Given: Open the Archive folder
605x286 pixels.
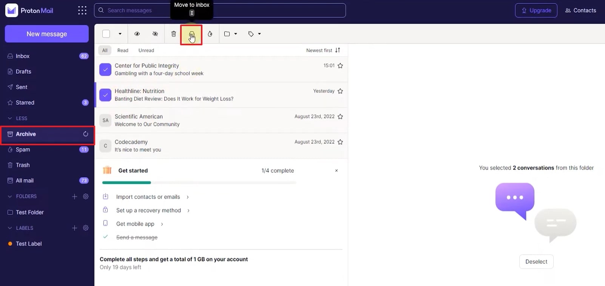Looking at the screenshot, I should 47,134.
